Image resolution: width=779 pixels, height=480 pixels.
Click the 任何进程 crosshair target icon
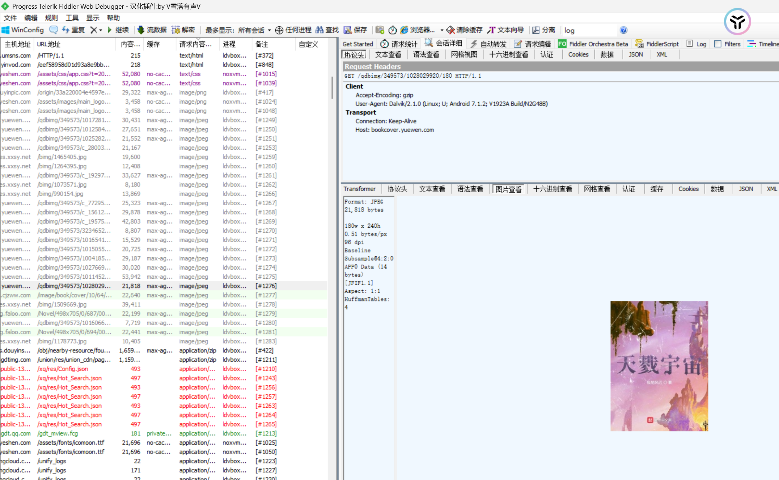coord(279,30)
